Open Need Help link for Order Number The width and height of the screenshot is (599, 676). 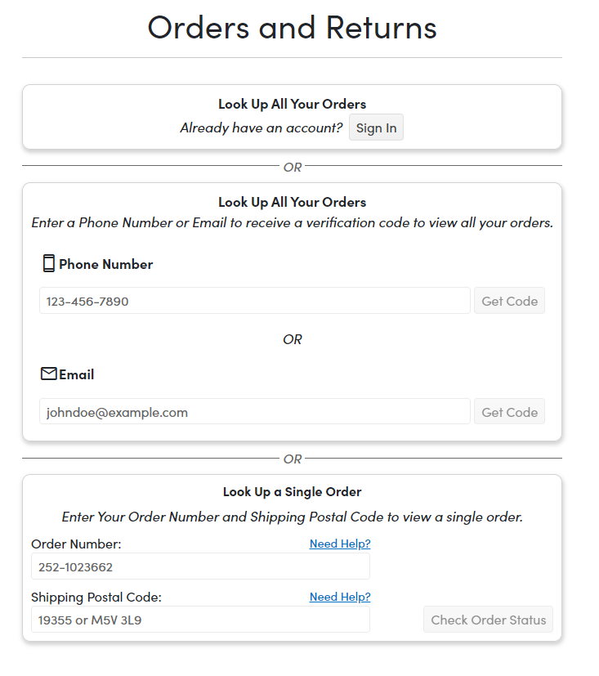(340, 544)
